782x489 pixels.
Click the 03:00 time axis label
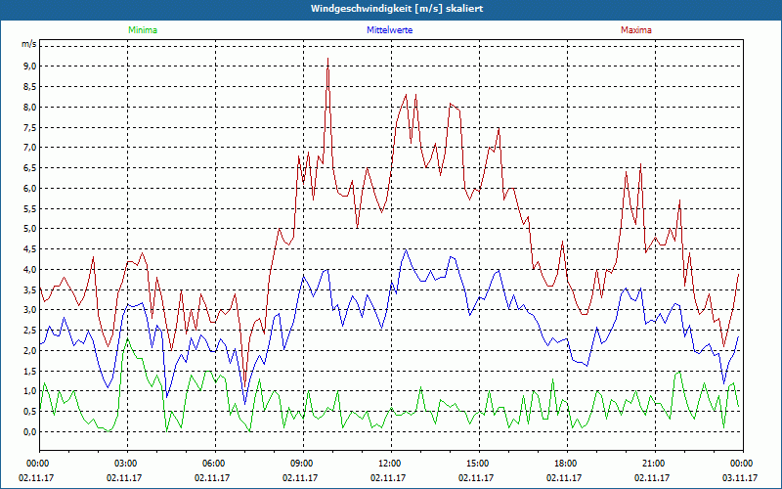tap(127, 464)
